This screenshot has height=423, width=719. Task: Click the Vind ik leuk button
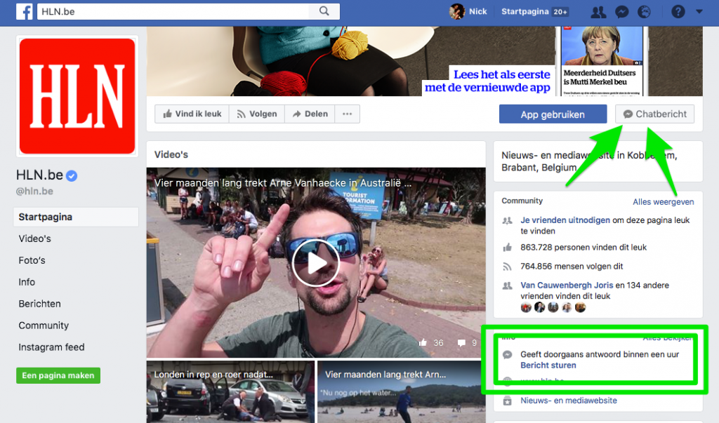point(192,114)
